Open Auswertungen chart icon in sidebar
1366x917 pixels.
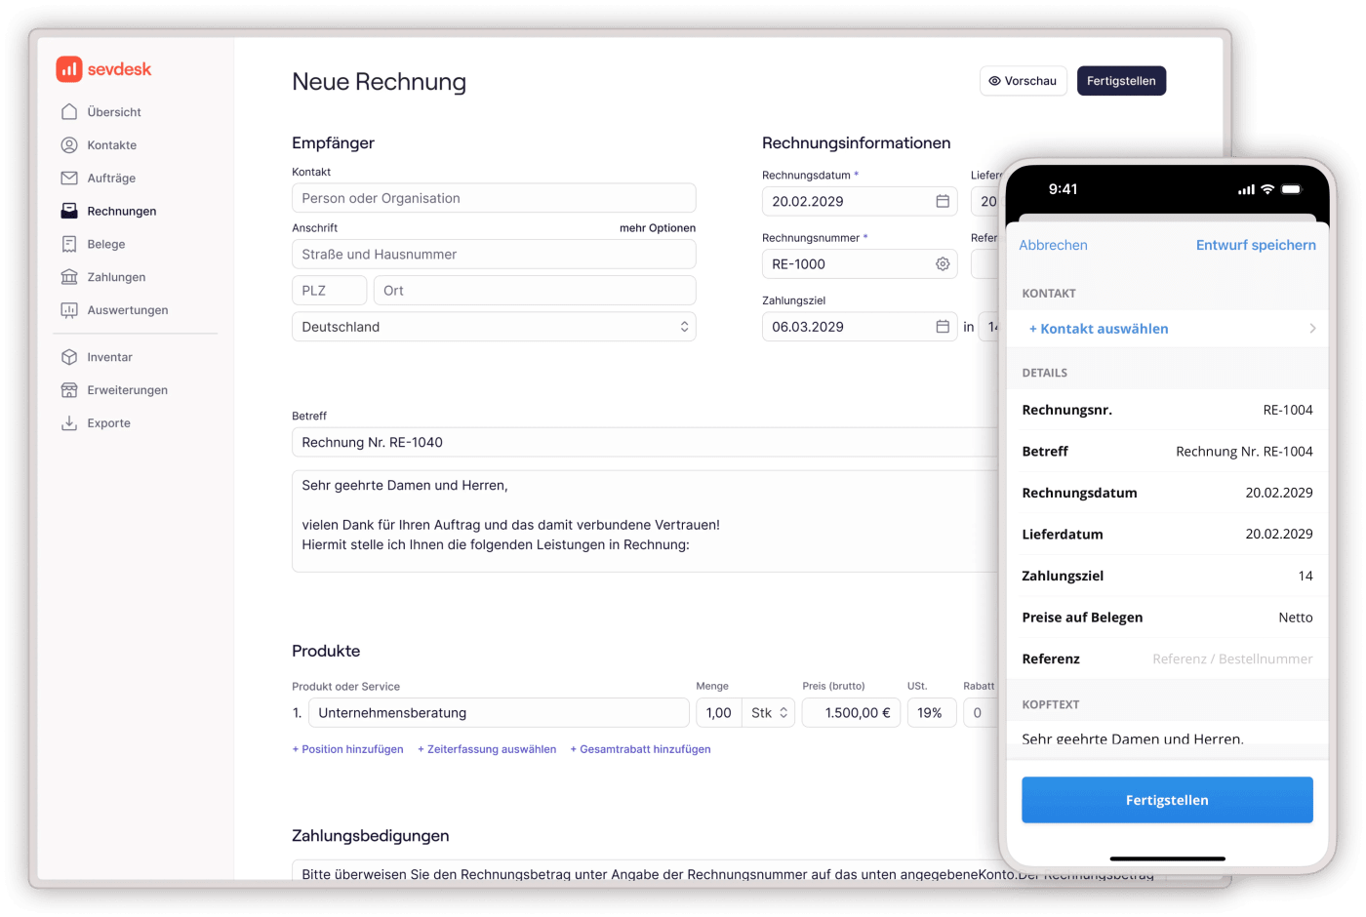pos(69,310)
